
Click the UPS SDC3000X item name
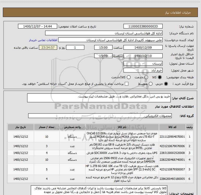122,153
